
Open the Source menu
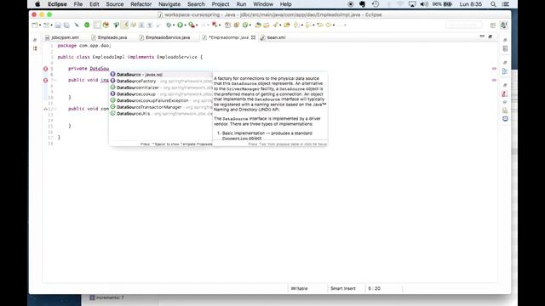pos(114,4)
